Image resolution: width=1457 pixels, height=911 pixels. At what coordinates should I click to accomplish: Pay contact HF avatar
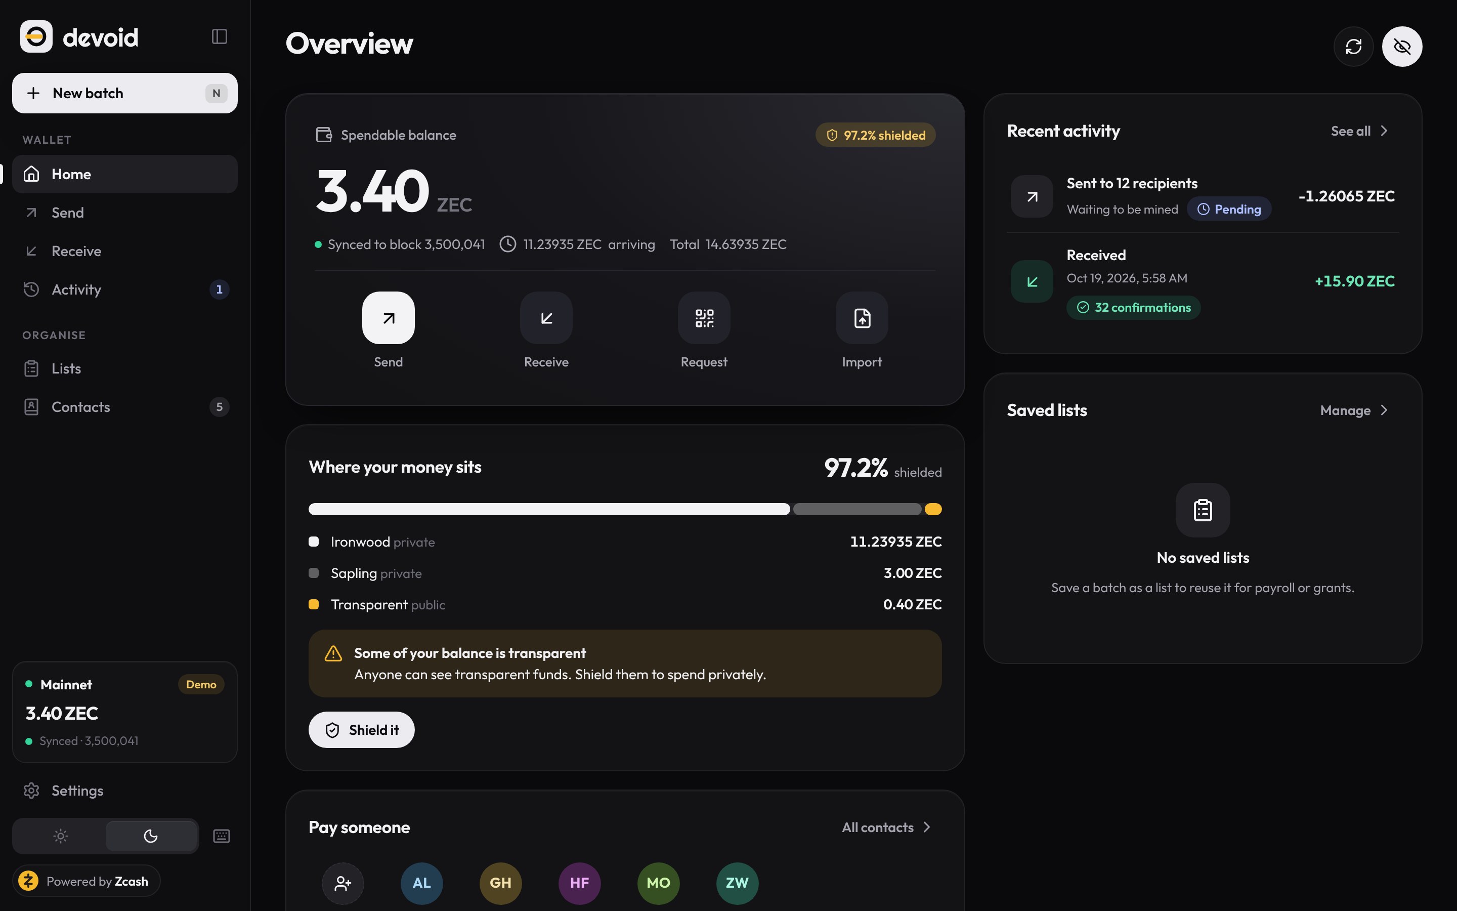pyautogui.click(x=579, y=883)
